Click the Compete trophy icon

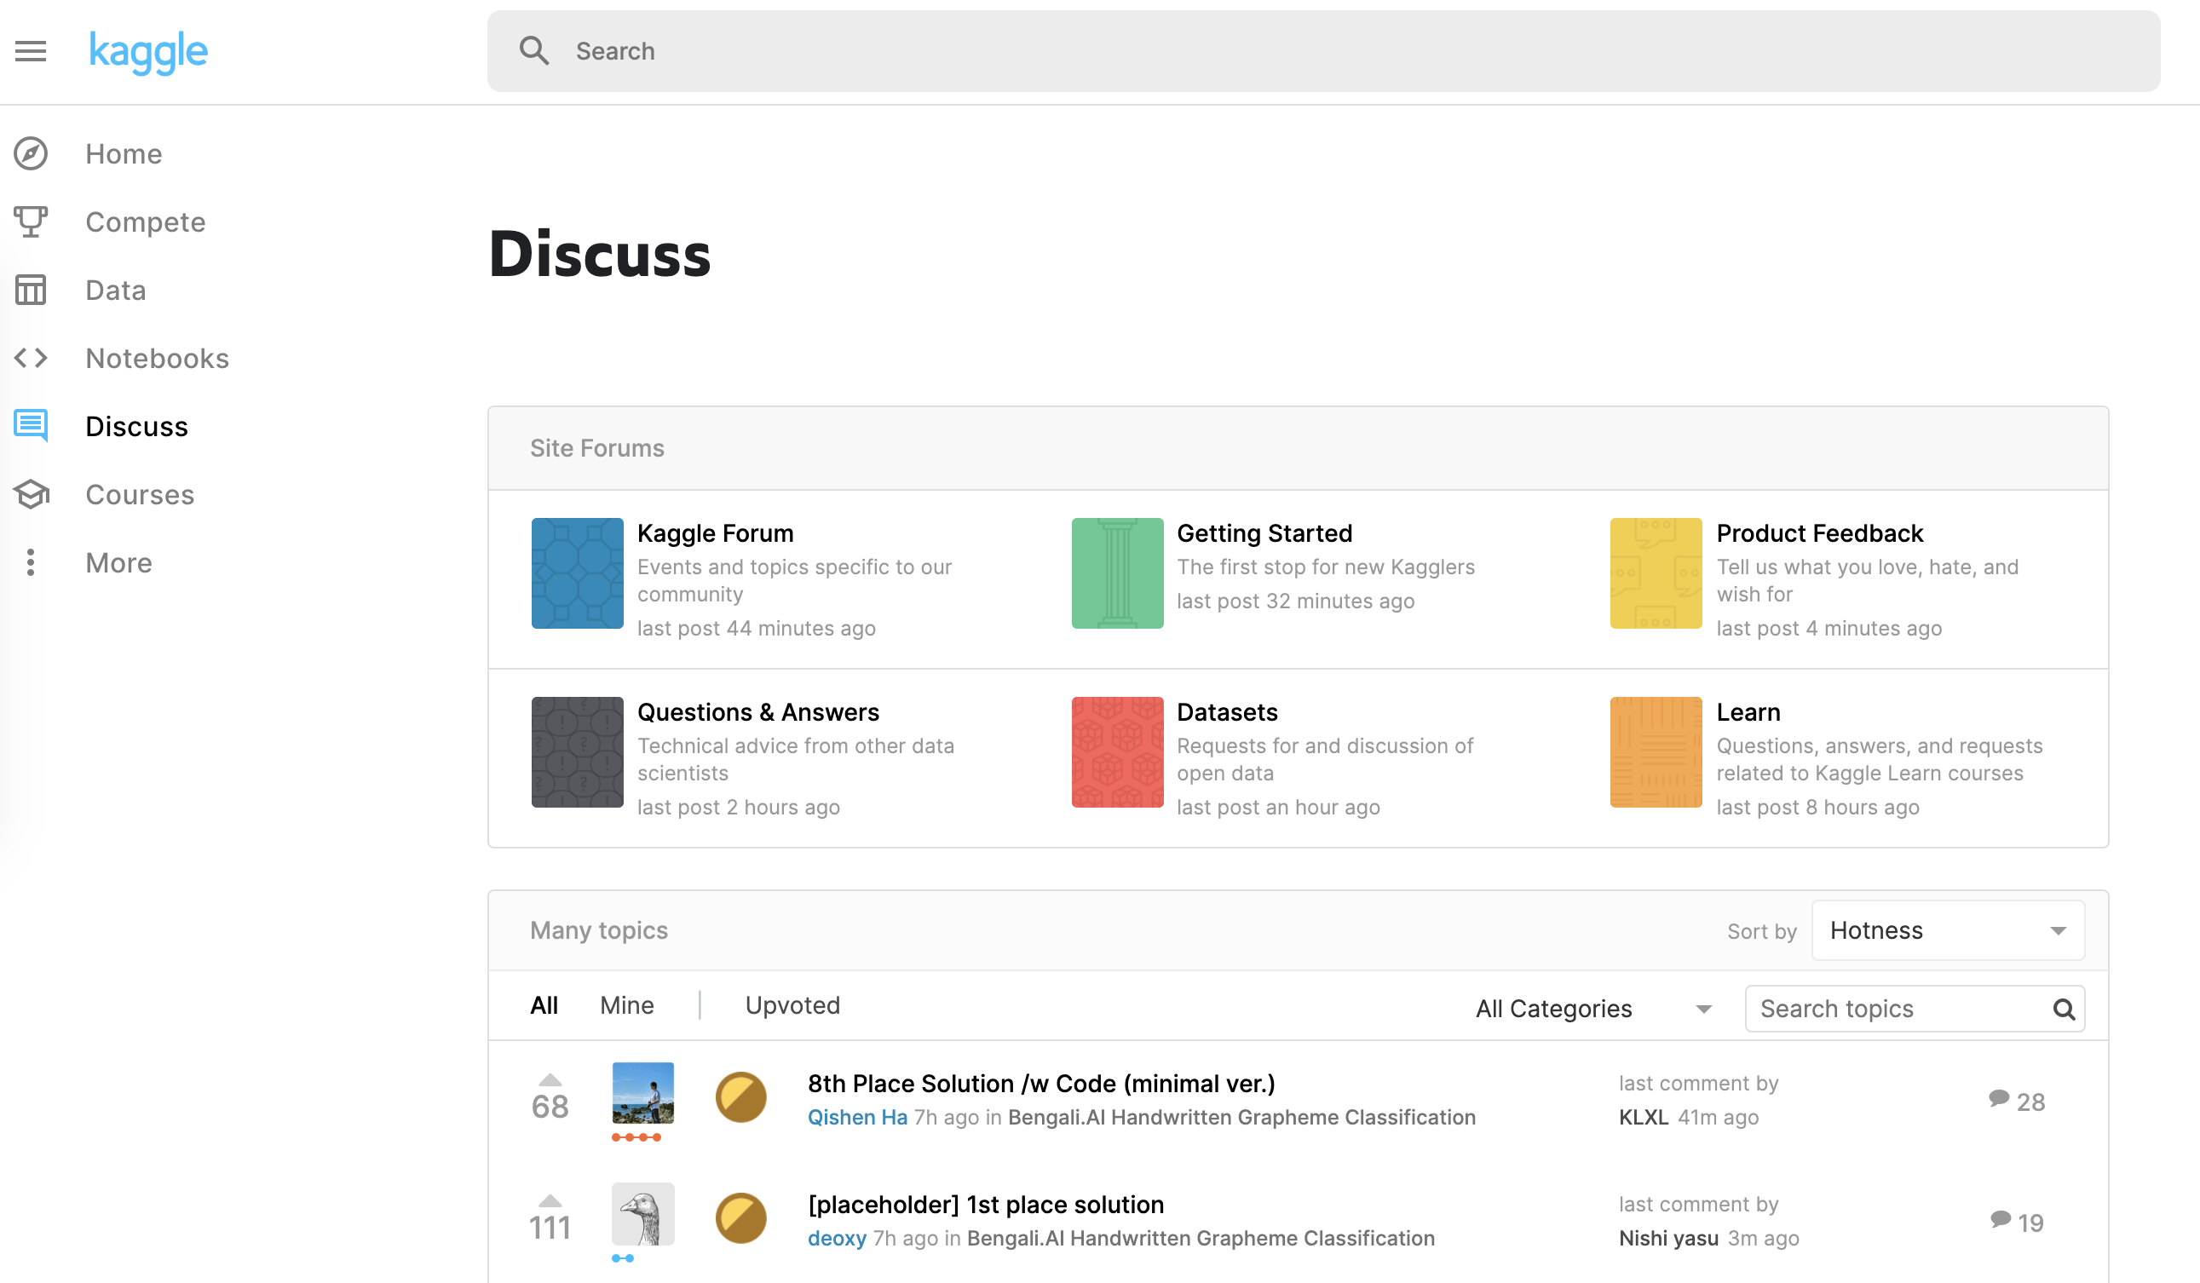tap(31, 222)
